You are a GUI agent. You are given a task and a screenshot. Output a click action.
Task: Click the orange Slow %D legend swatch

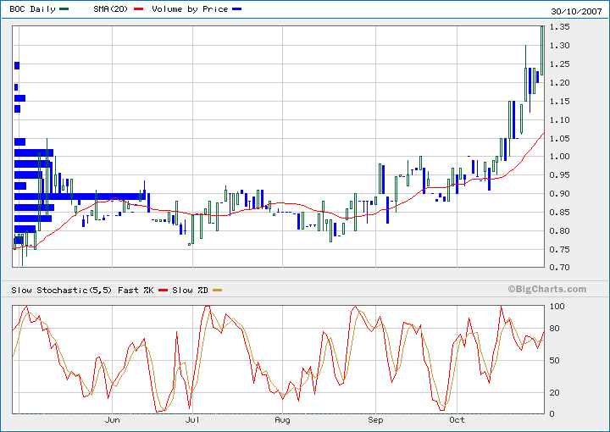pos(218,291)
